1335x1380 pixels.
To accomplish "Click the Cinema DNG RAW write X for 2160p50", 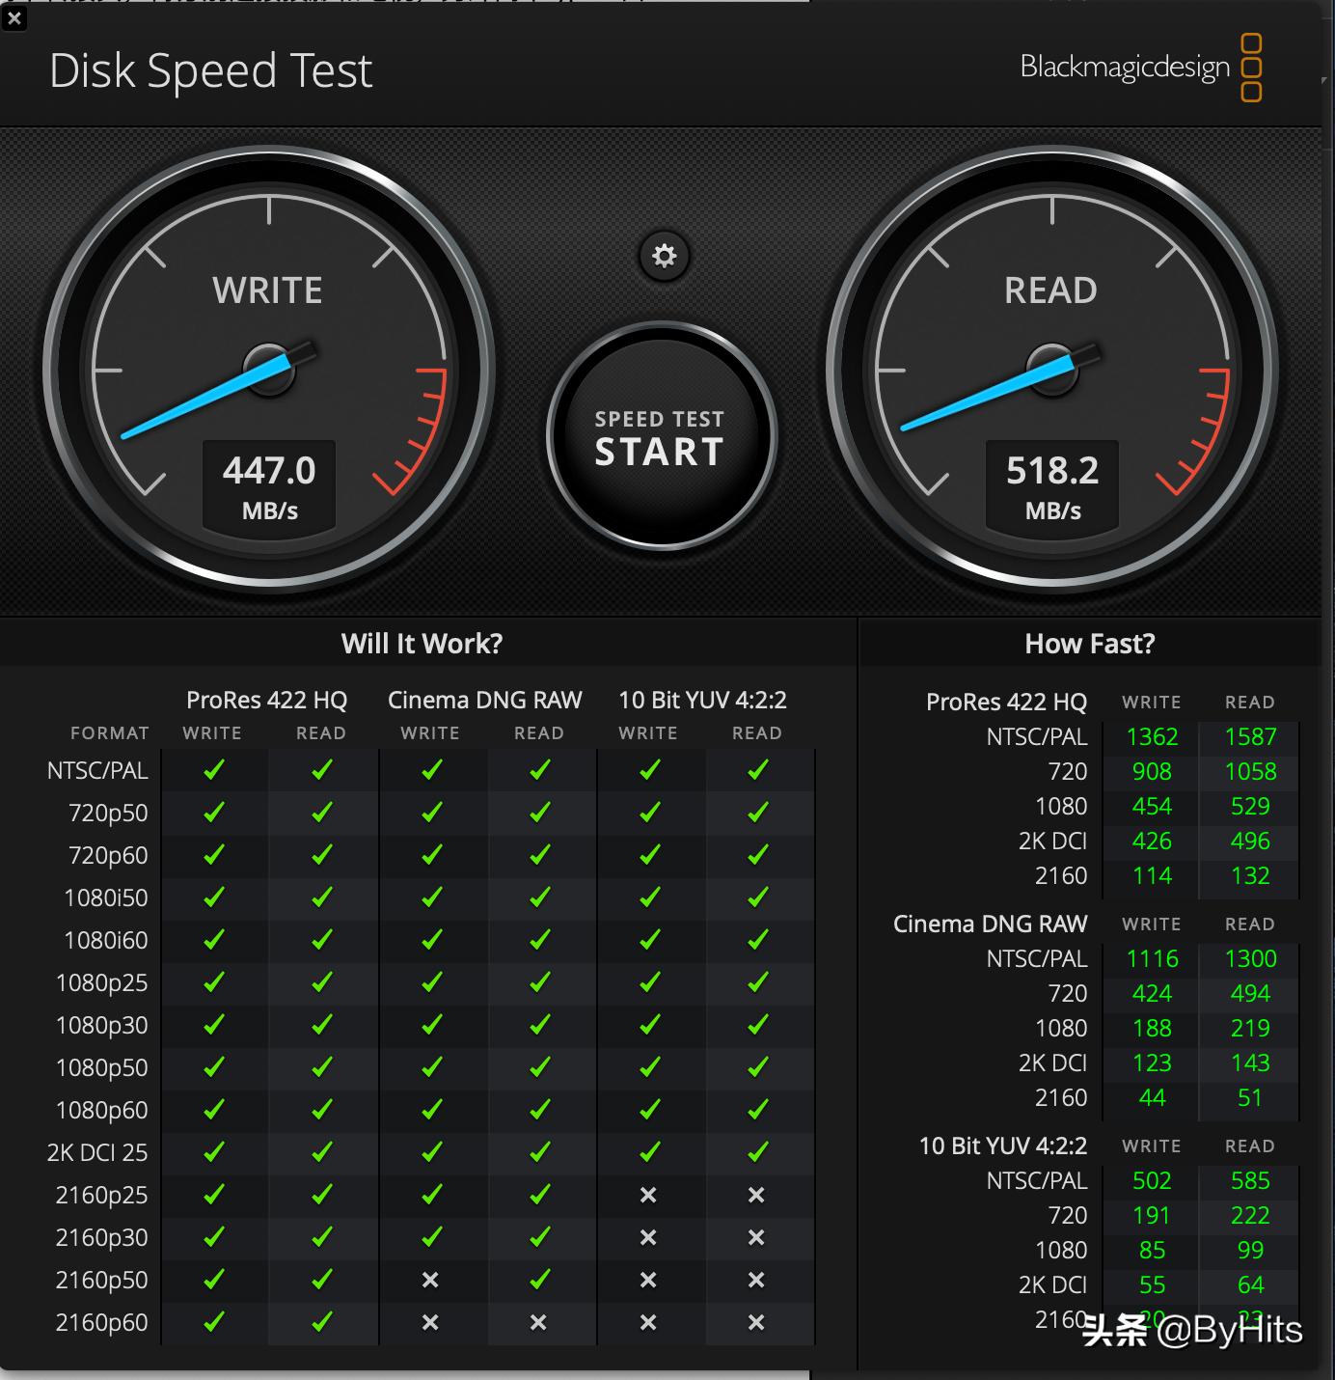I will tap(430, 1280).
